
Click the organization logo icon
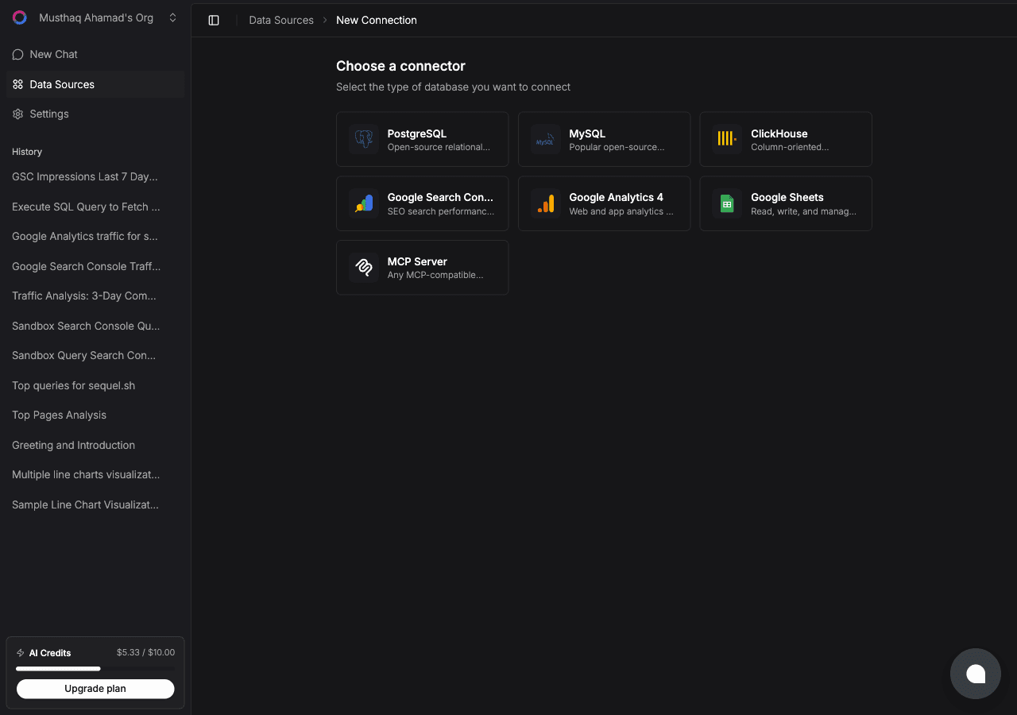(x=20, y=17)
